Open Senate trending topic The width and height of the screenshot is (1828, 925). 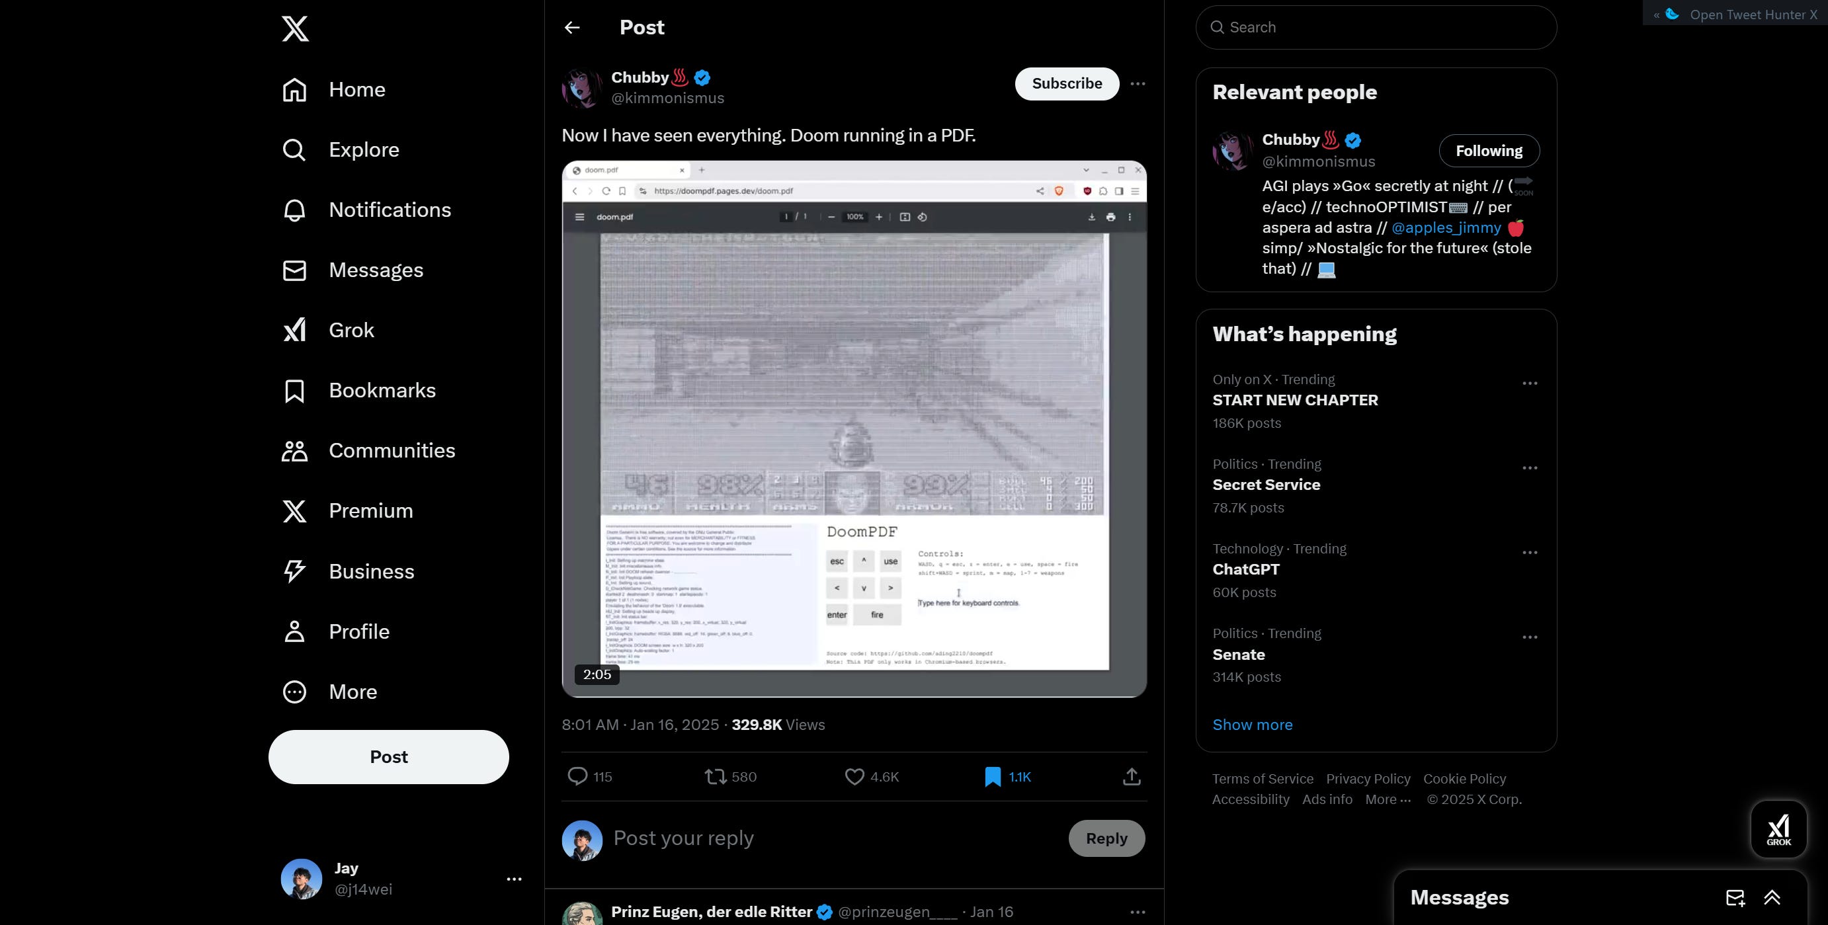pos(1238,655)
